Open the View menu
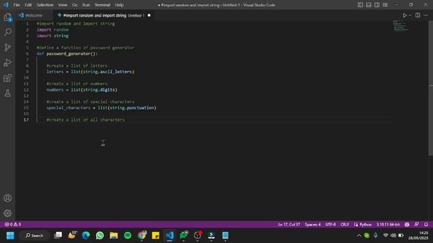This screenshot has width=433, height=243. click(x=63, y=5)
